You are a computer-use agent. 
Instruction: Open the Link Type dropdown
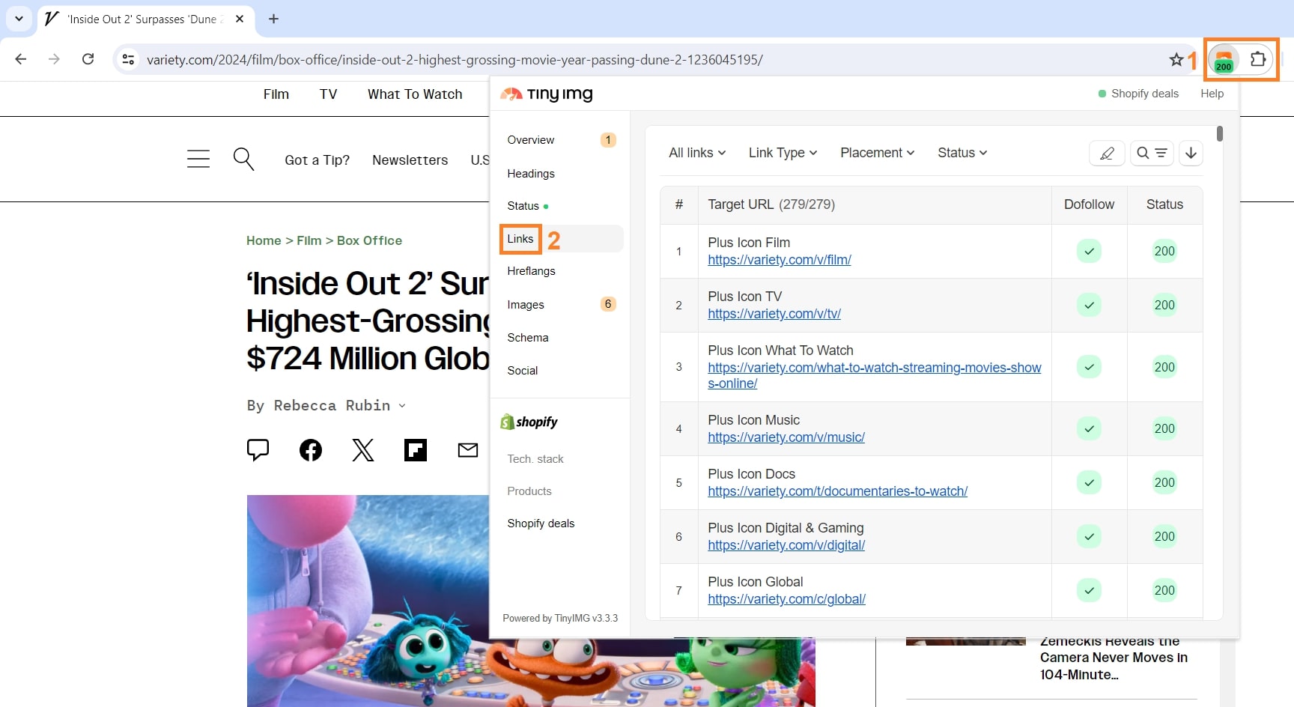(782, 153)
